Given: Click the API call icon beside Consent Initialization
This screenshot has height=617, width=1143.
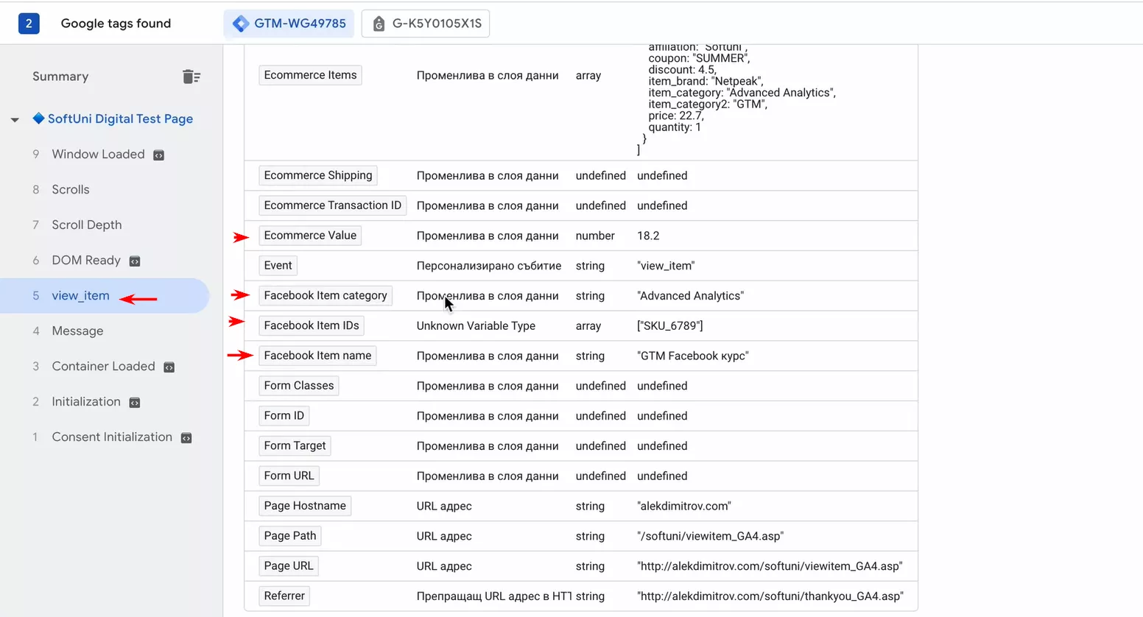Looking at the screenshot, I should click(x=186, y=437).
